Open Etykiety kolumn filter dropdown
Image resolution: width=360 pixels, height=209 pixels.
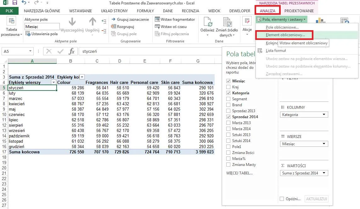tap(82, 77)
